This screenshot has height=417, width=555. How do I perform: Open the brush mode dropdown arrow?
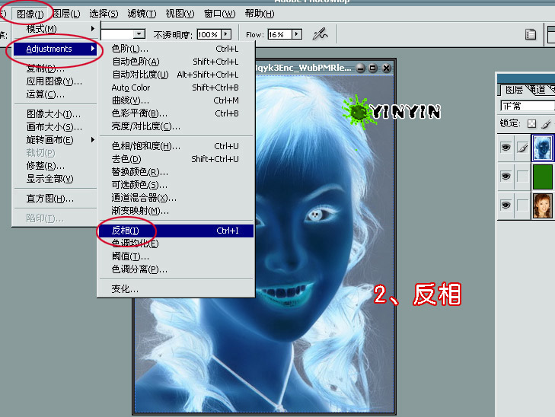(x=139, y=34)
